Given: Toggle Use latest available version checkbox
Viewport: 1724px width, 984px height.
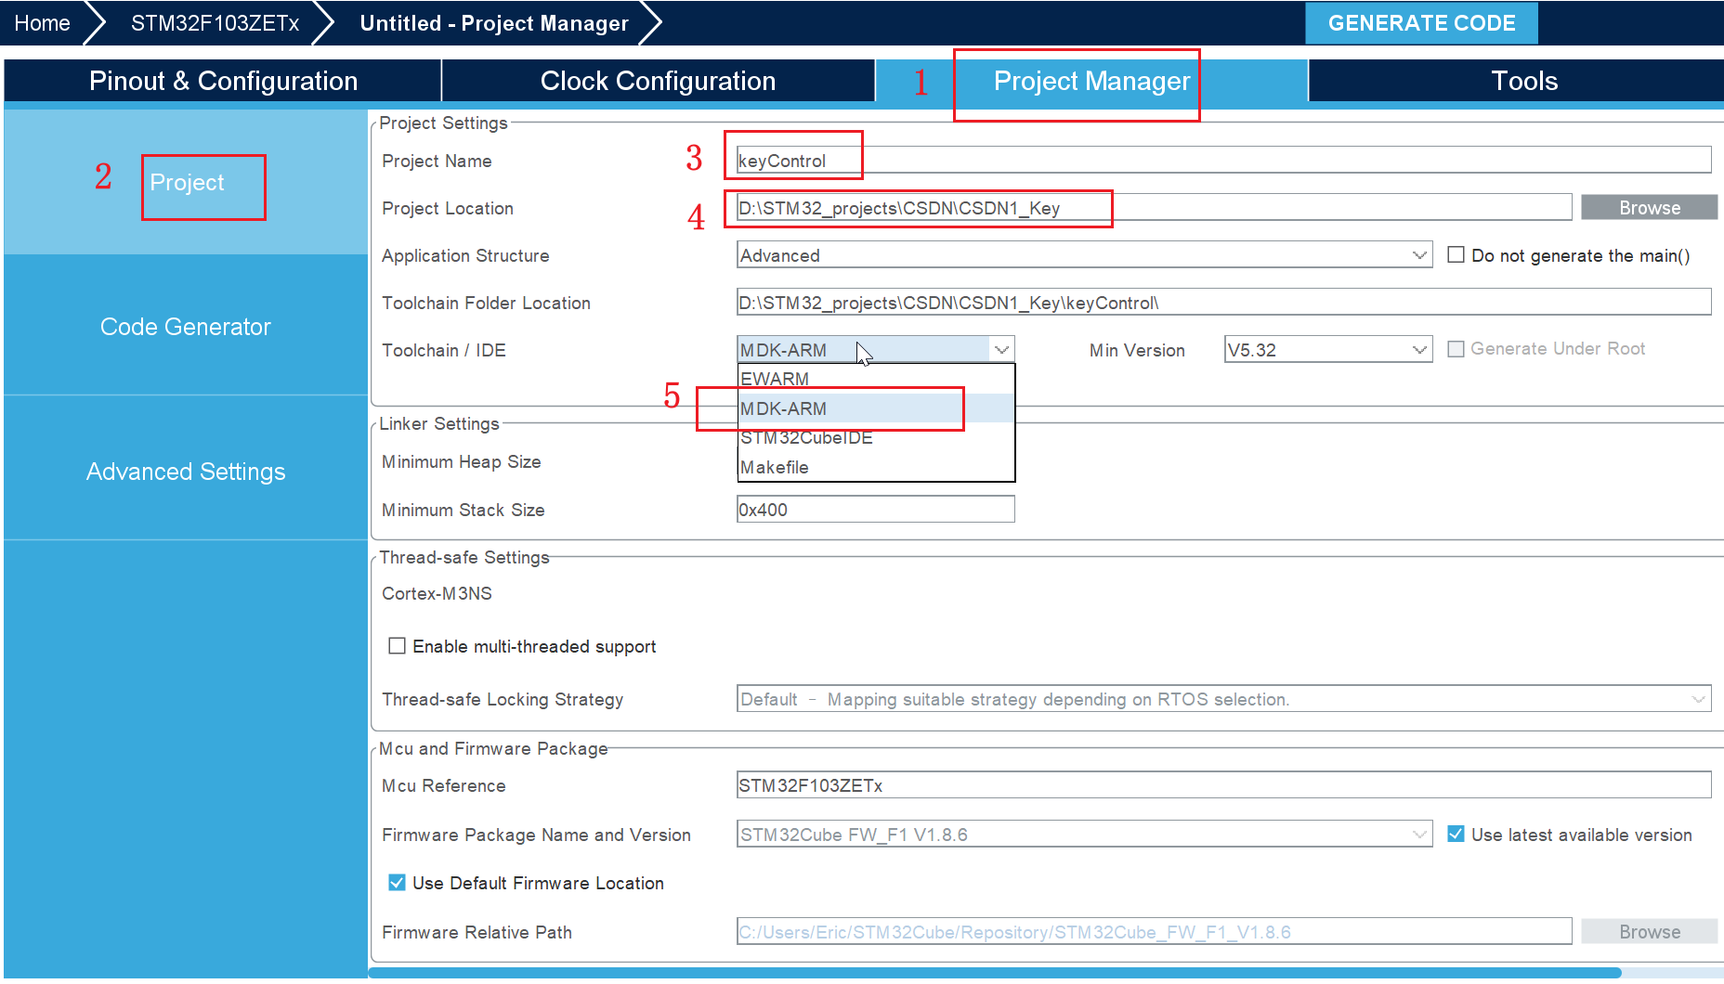Looking at the screenshot, I should coord(1456,835).
